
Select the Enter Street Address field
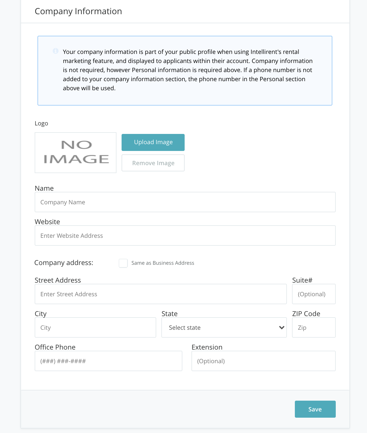point(160,294)
